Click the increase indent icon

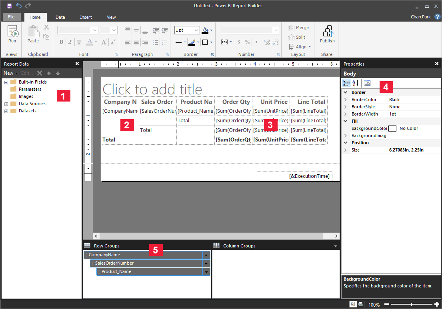[164, 30]
